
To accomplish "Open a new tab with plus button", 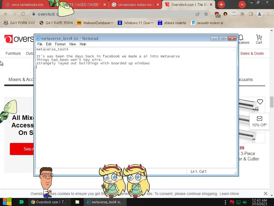I will point(221,5).
